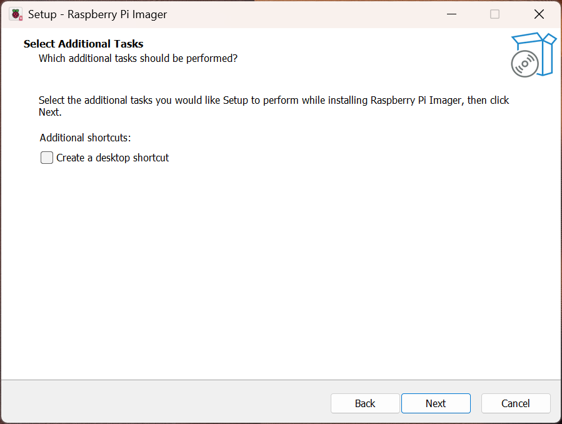The image size is (562, 424).
Task: Click the 'Additional shortcuts:' group label
Action: pos(85,138)
